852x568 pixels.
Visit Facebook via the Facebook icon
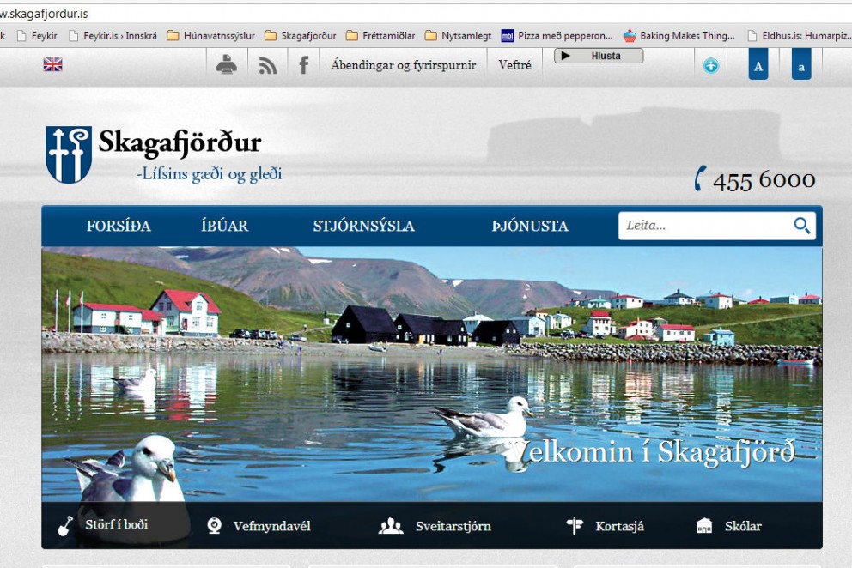(x=301, y=63)
